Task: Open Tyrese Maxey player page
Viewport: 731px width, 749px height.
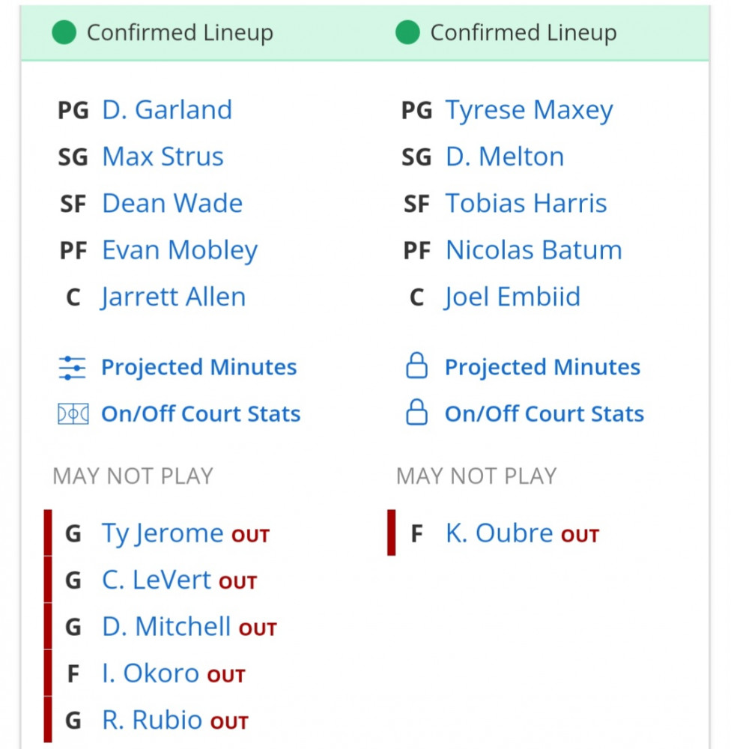Action: point(530,111)
